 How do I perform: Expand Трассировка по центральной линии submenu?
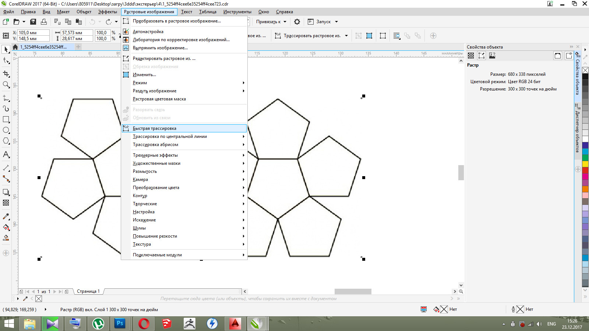(243, 136)
